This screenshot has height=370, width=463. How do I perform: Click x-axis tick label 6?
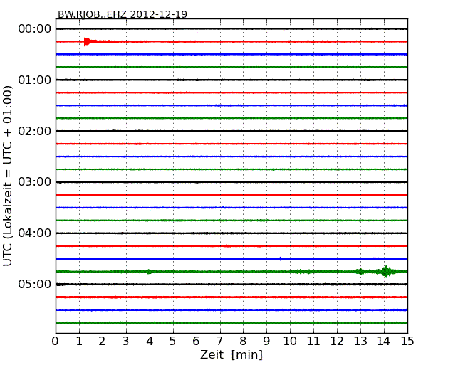pyautogui.click(x=197, y=341)
